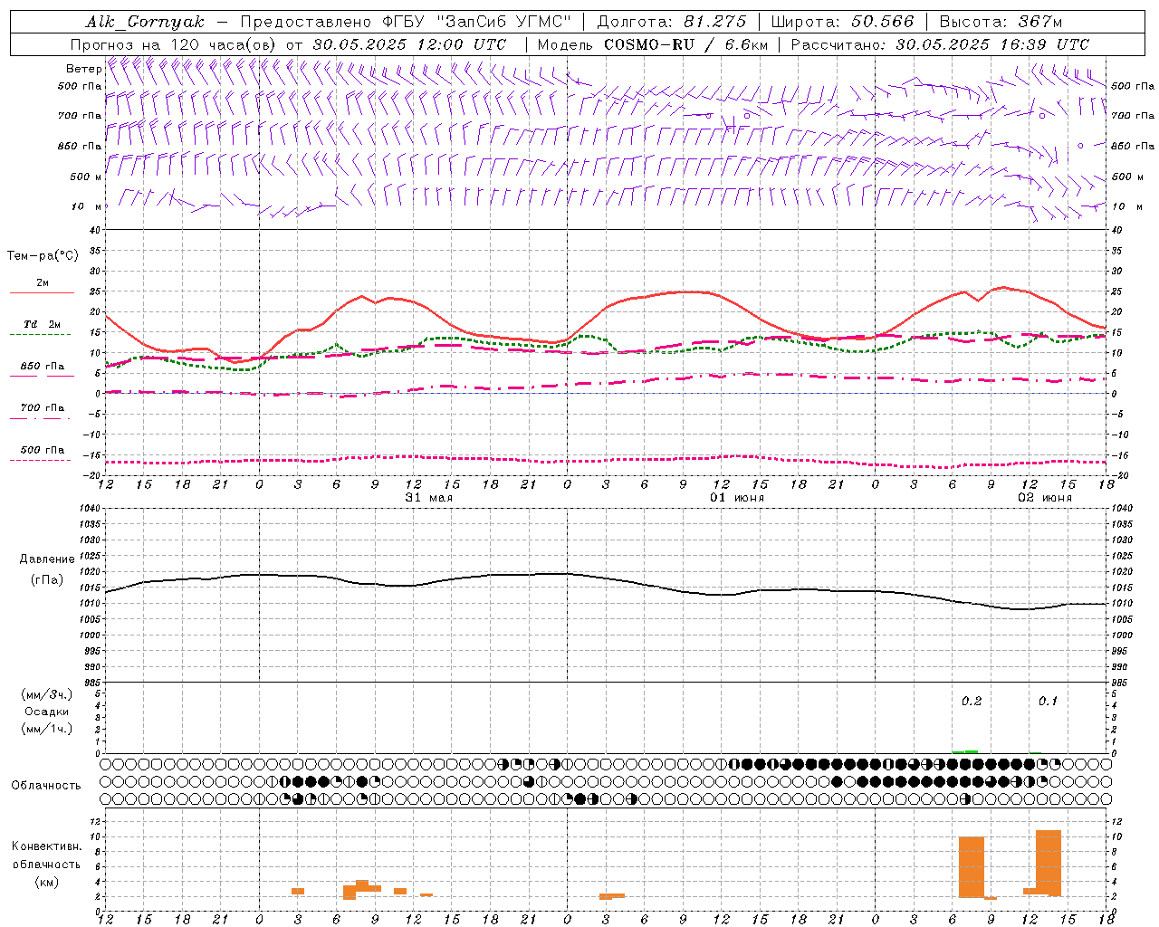Image resolution: width=1159 pixels, height=927 pixels.
Task: Click the Модель COSMO-RU / 6.6км text
Action: pos(652,44)
